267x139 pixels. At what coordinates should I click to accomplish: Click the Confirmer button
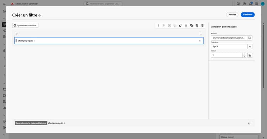click(247, 15)
